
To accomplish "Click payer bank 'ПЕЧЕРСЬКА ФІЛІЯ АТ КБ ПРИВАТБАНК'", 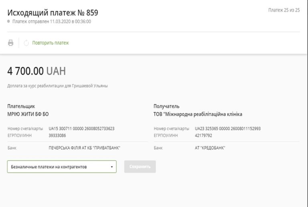I will coord(85,148).
